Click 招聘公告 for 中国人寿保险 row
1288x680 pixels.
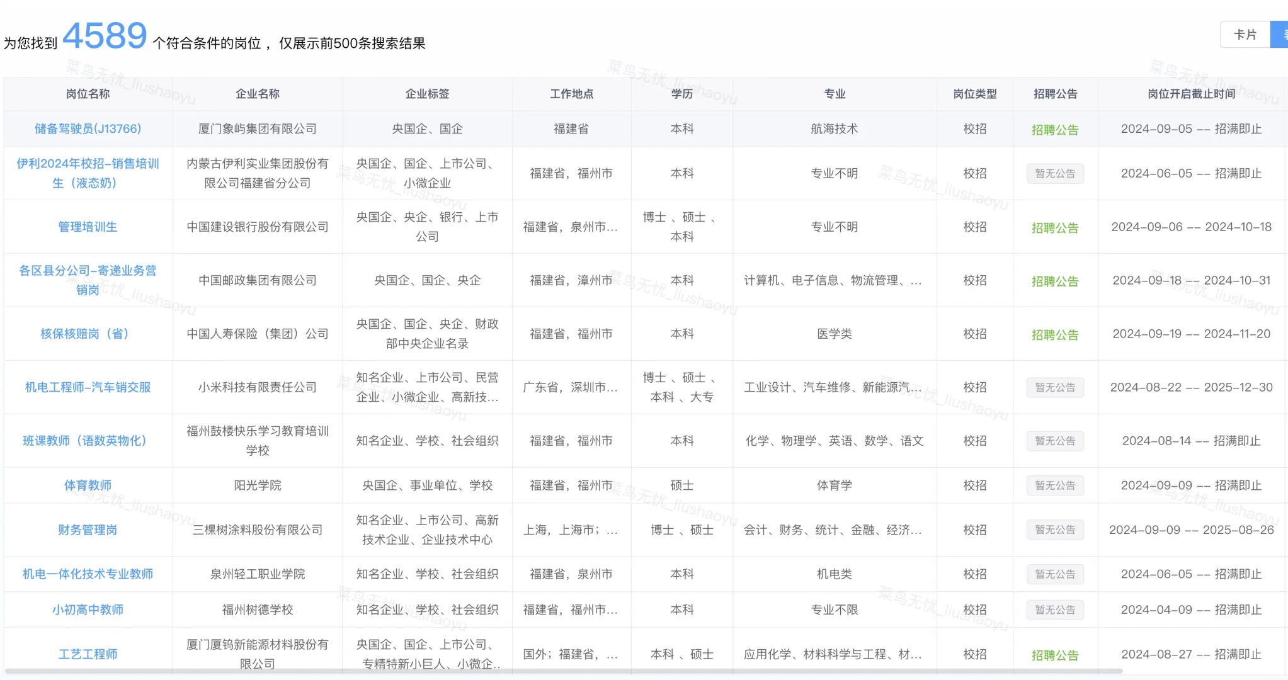1055,335
